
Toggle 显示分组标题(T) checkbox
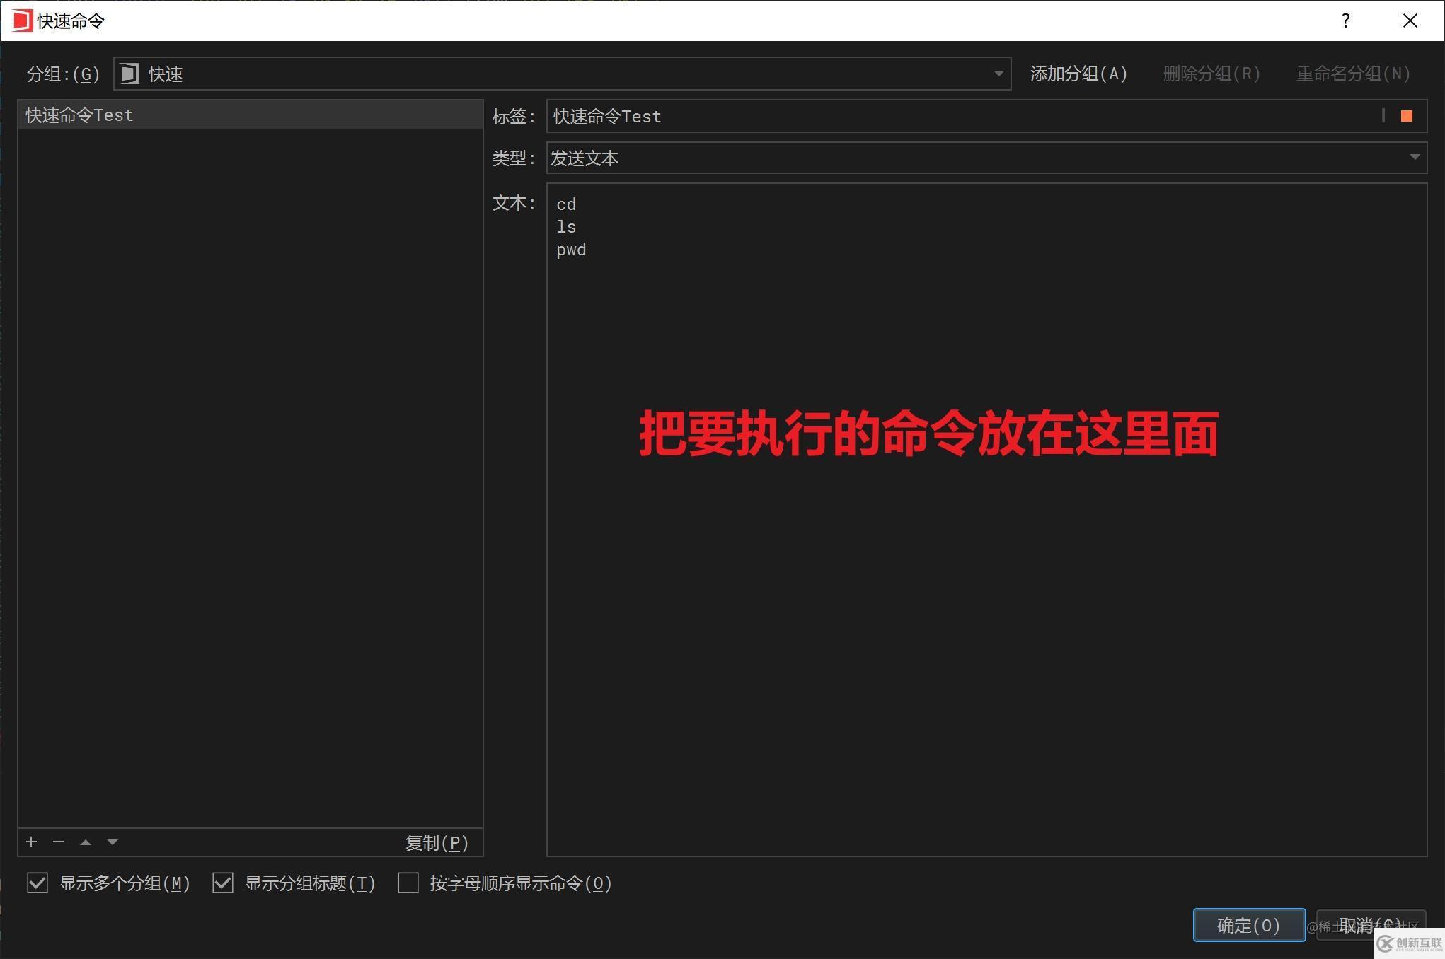221,883
